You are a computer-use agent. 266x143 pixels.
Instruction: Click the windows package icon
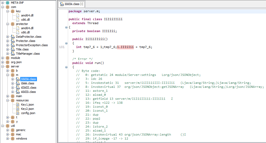pyautogui.click(x=13, y=138)
